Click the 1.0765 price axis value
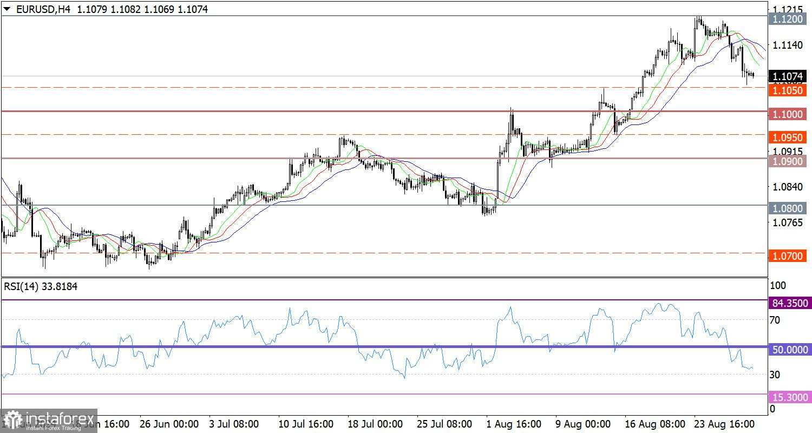Image resolution: width=812 pixels, height=433 pixels. 788,222
